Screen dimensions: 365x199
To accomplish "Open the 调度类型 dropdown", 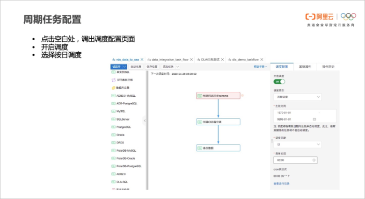I will [298, 97].
